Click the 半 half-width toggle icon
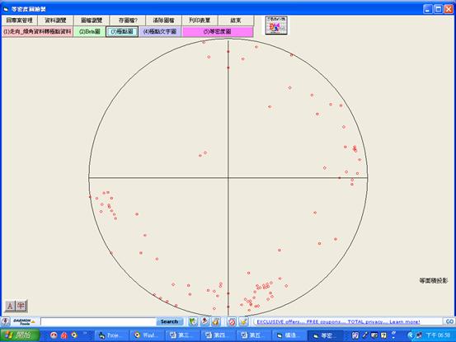Screen dimensions: 456x342 coord(21,306)
